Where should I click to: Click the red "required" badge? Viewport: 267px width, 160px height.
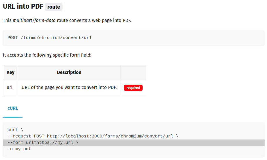[133, 88]
